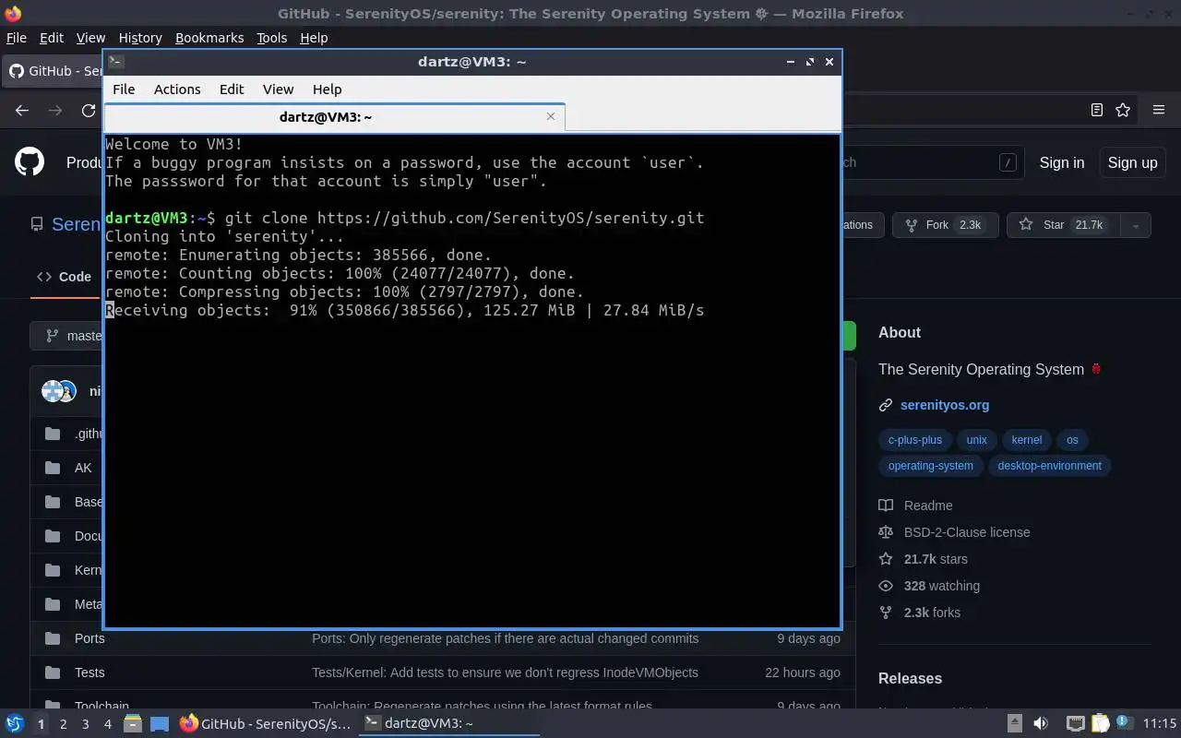Click the link icon beside serenityos.org
The width and height of the screenshot is (1181, 738).
coord(886,405)
